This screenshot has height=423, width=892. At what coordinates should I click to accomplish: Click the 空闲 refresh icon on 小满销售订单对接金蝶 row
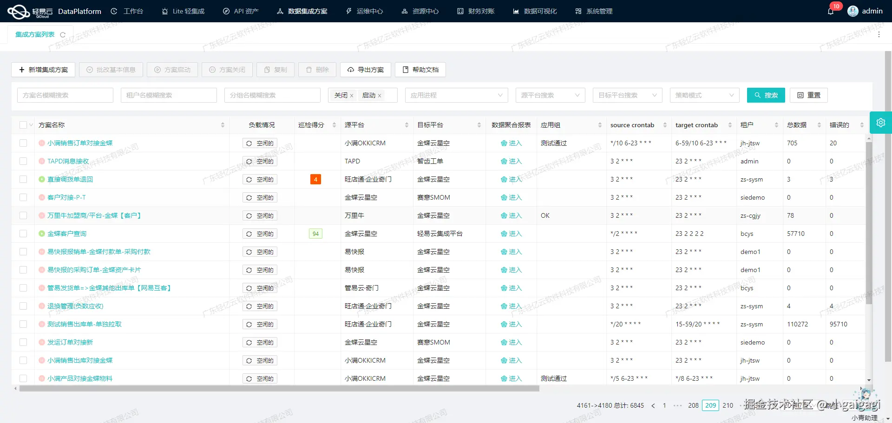249,143
